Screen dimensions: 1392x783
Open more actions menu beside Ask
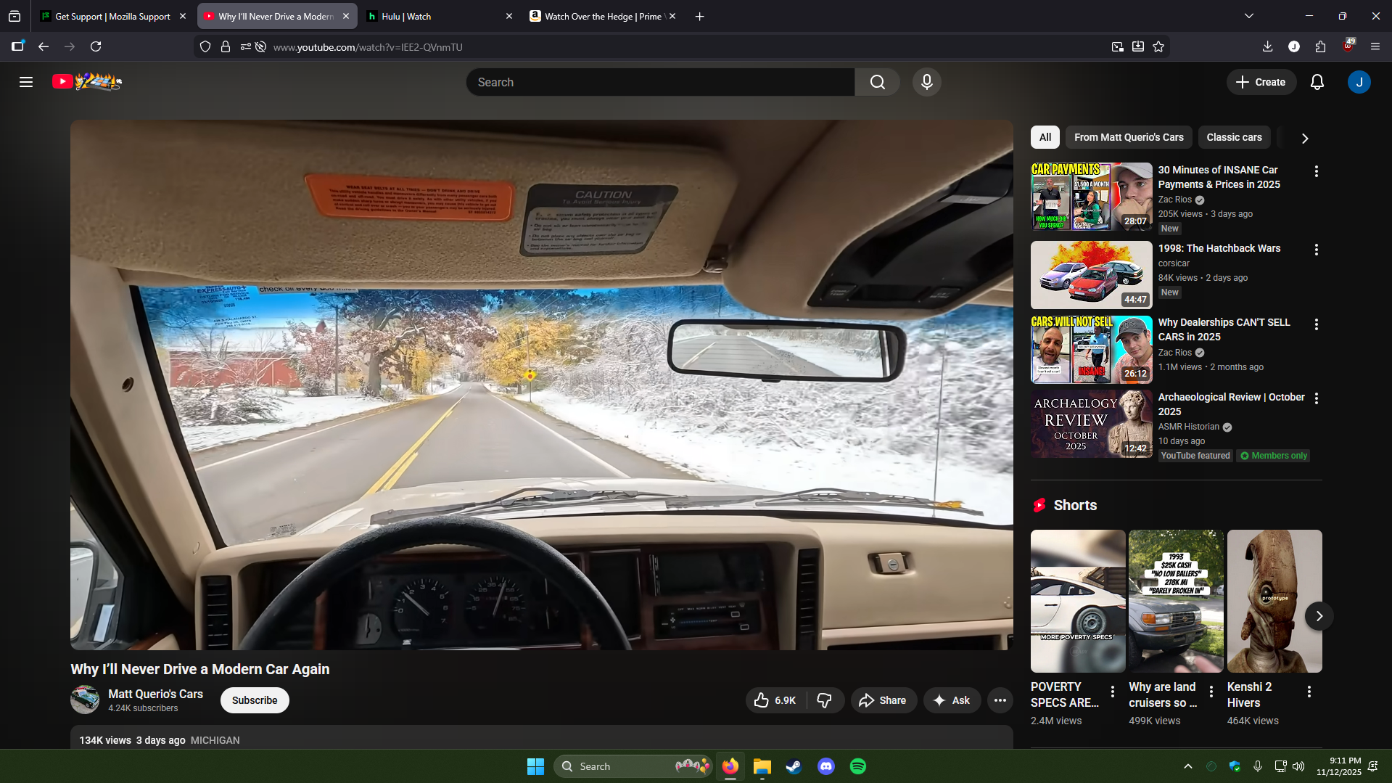click(x=1000, y=700)
